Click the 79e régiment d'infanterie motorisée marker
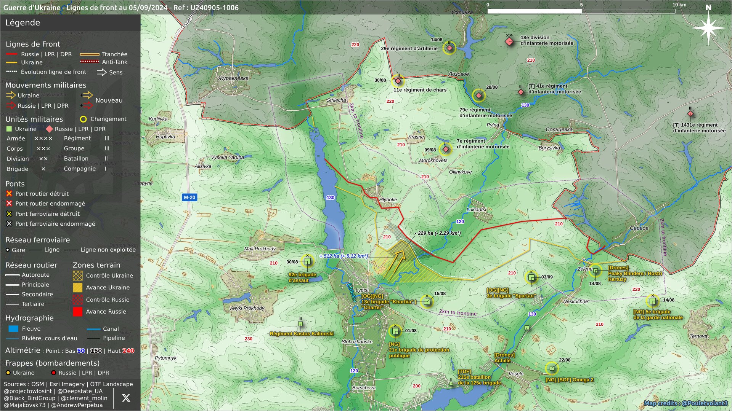This screenshot has width=732, height=411. pos(479,96)
